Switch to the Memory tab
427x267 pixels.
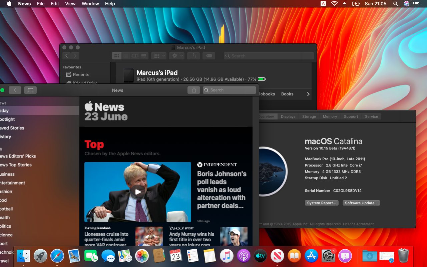pos(330,116)
